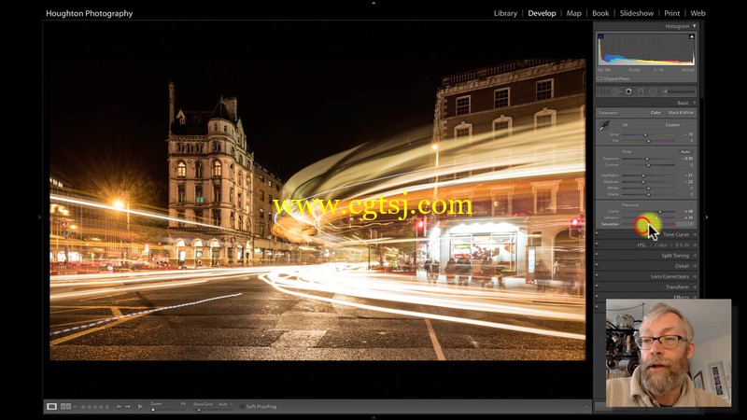Select previous photo arrow in toolbar
This screenshot has height=420, width=747.
click(x=119, y=406)
